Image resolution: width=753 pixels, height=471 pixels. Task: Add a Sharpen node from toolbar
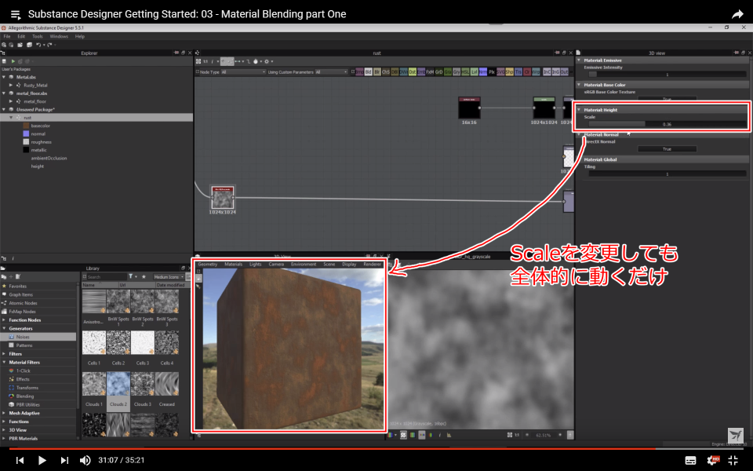click(509, 72)
